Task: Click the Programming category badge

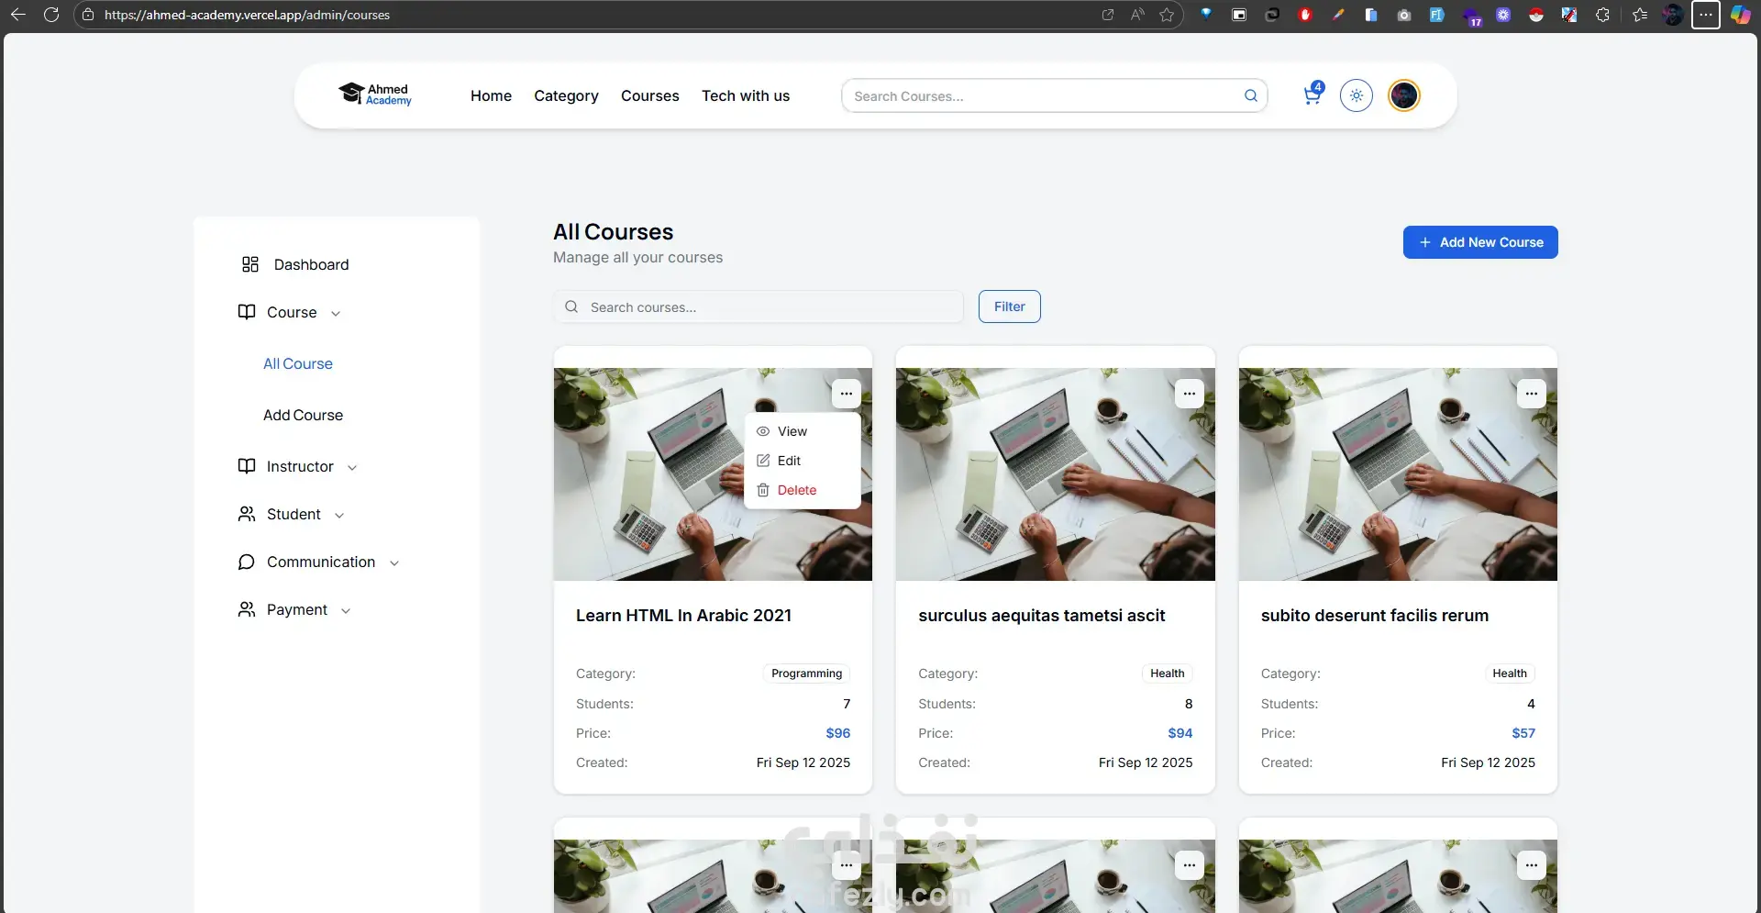Action: pos(806,674)
